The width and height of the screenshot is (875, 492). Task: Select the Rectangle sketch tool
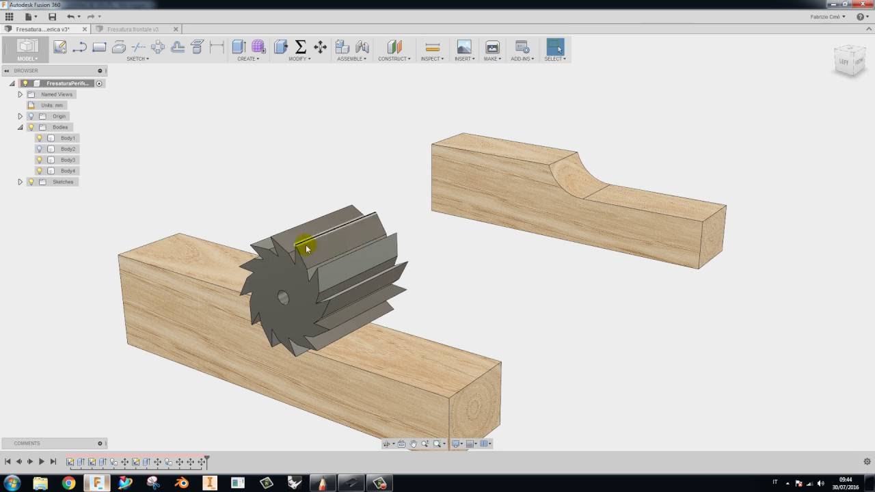tap(99, 46)
